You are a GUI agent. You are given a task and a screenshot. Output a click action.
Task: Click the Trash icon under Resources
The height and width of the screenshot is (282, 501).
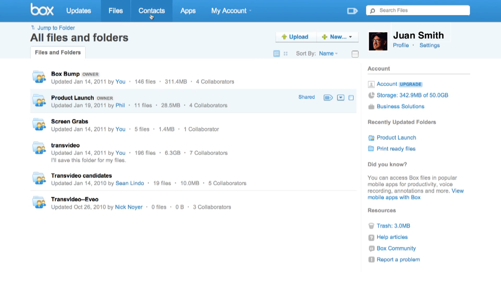tap(371, 226)
